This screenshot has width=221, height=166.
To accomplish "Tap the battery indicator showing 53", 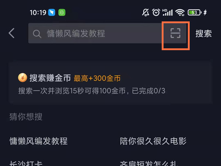I will (x=194, y=13).
